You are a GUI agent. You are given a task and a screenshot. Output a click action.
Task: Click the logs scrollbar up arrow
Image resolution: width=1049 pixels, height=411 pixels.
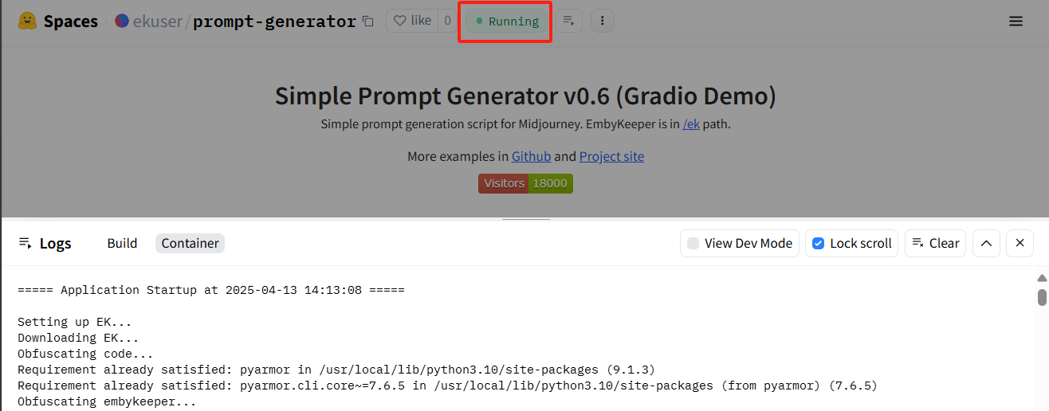point(1041,278)
